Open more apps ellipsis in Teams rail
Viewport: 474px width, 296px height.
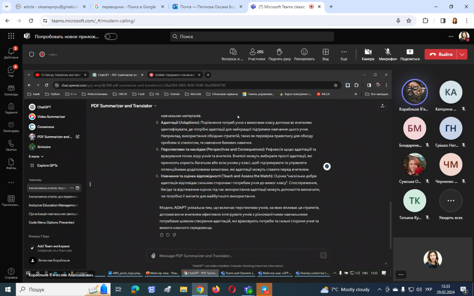(11, 182)
